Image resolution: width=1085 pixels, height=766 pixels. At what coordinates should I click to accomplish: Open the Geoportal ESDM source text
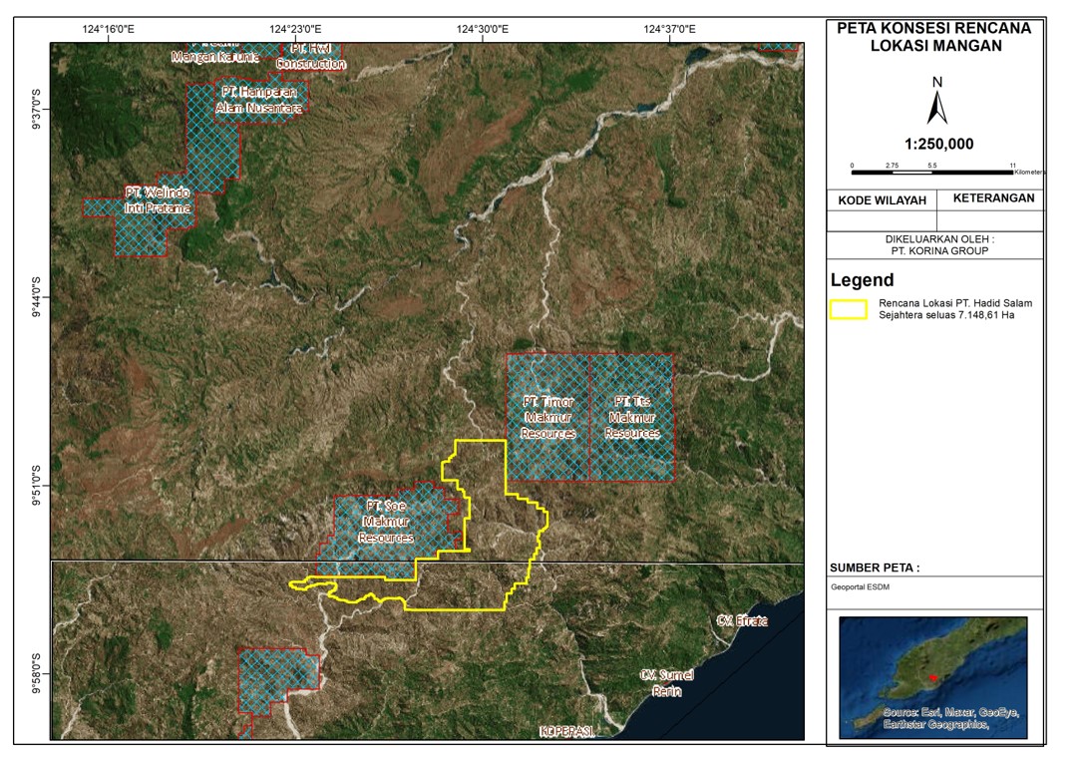coord(860,587)
